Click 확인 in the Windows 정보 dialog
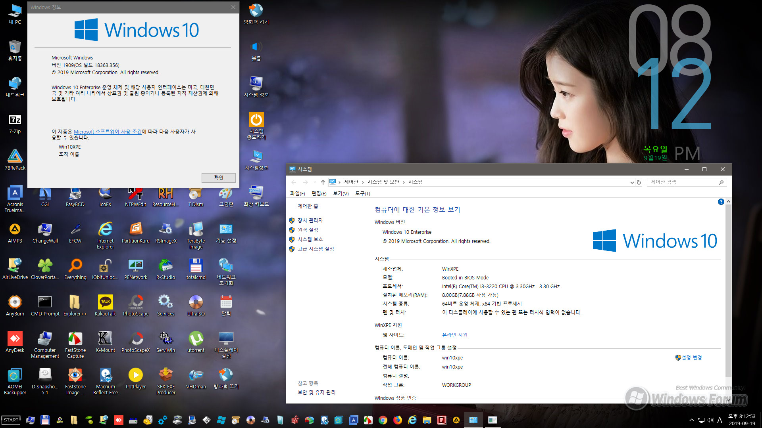The height and width of the screenshot is (428, 762). tap(218, 178)
